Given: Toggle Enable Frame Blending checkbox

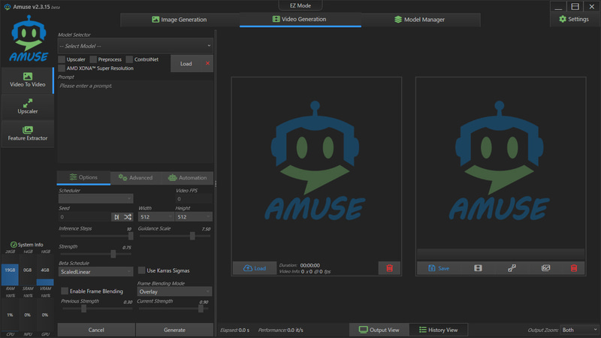Looking at the screenshot, I should pyautogui.click(x=65, y=291).
